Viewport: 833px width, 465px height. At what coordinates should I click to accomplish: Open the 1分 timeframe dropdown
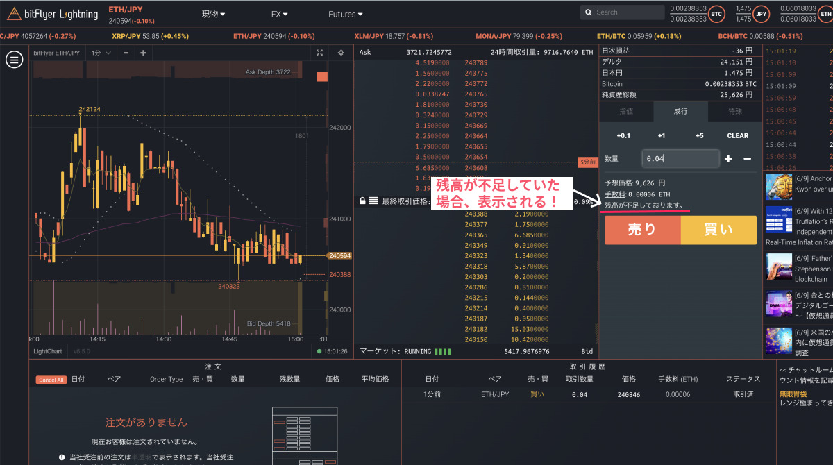(x=101, y=53)
